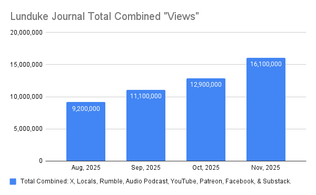Image resolution: width=316 pixels, height=195 pixels.
Task: Select the Oct, 2025 bar
Action: (x=206, y=120)
